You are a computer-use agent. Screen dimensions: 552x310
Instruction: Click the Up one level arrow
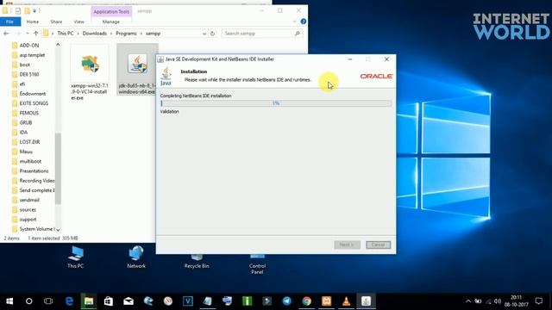[35, 34]
